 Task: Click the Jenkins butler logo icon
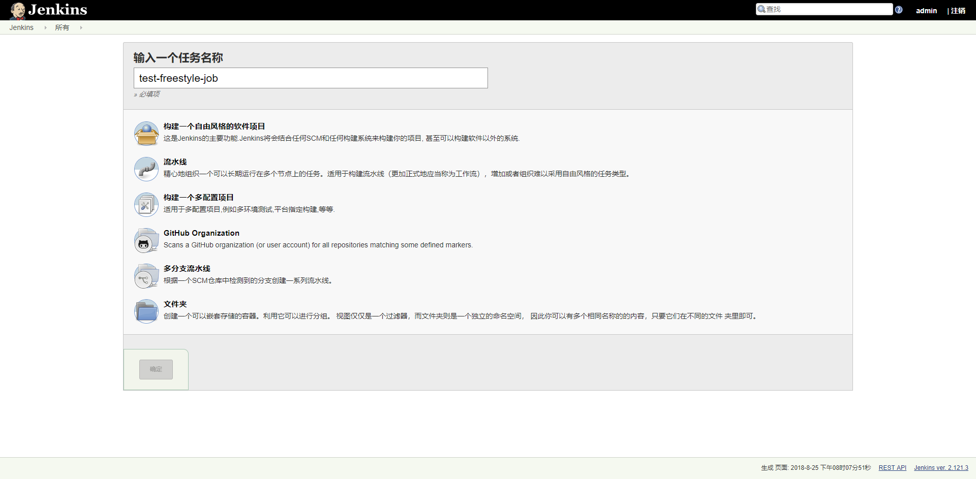[x=18, y=10]
